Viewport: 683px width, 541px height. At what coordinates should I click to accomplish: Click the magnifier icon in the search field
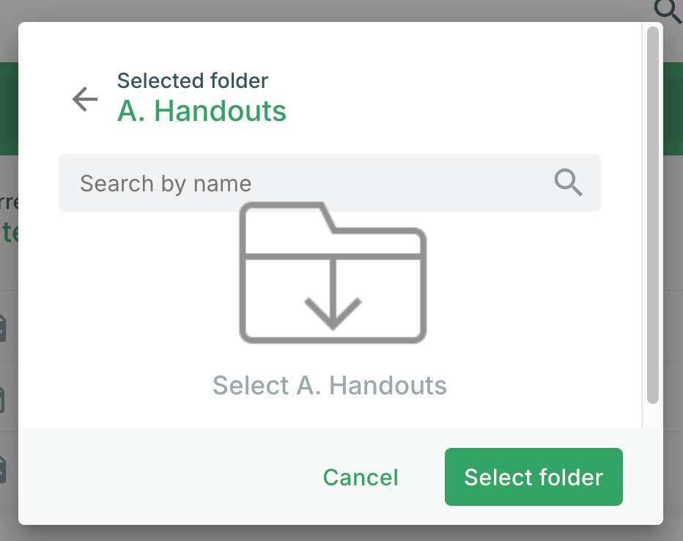click(568, 183)
